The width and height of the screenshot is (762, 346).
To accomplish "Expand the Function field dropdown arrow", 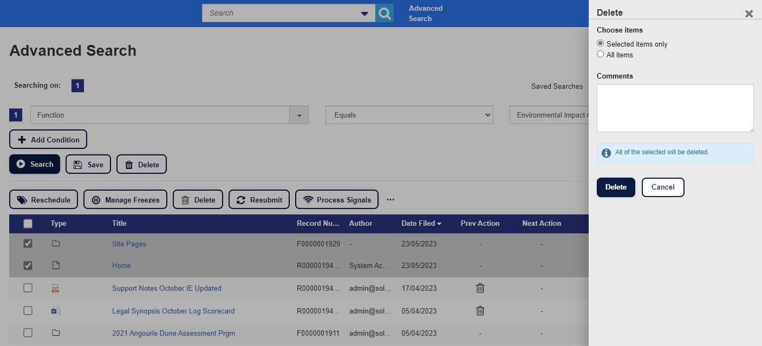I will pyautogui.click(x=299, y=115).
